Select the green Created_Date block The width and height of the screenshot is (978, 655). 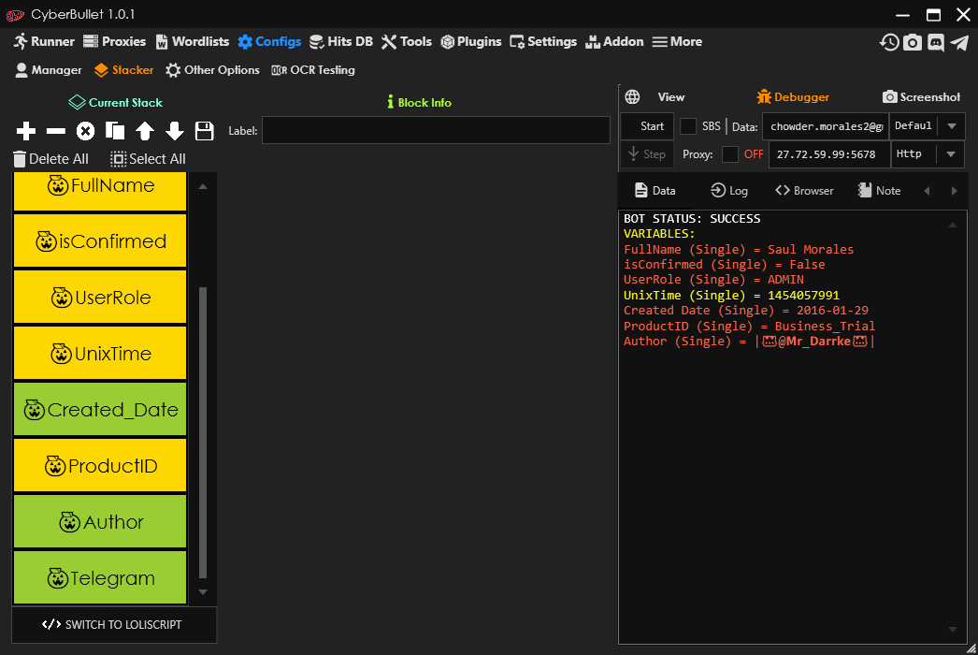(x=100, y=410)
